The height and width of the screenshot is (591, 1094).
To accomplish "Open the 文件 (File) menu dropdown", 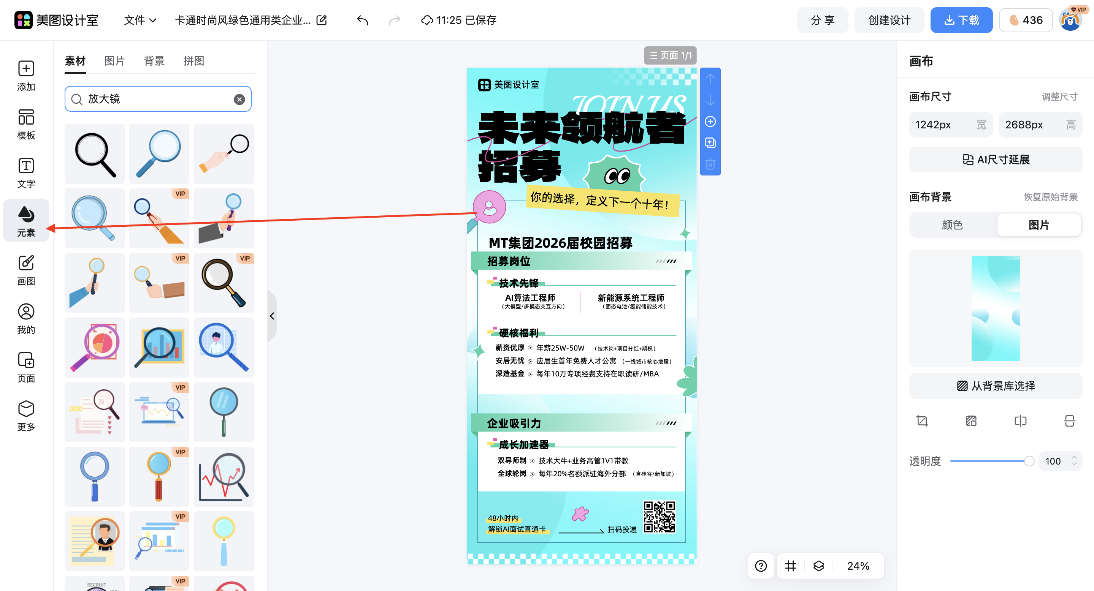I will pyautogui.click(x=140, y=20).
